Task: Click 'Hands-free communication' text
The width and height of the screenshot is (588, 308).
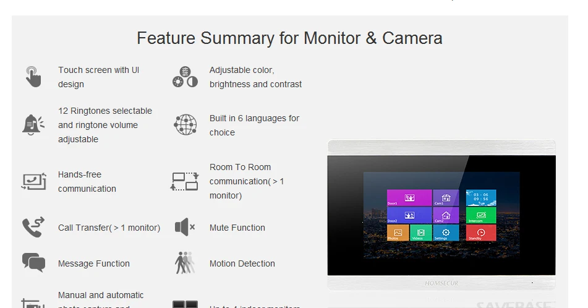Action: click(87, 182)
